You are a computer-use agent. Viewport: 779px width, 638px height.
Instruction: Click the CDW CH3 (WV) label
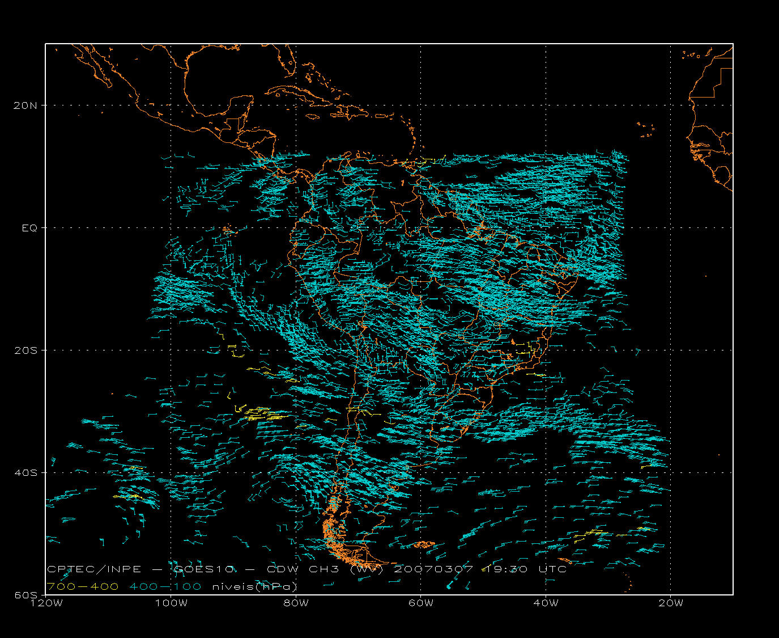coord(325,569)
